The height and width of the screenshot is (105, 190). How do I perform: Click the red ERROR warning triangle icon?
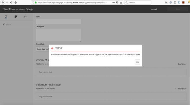pos(52,48)
